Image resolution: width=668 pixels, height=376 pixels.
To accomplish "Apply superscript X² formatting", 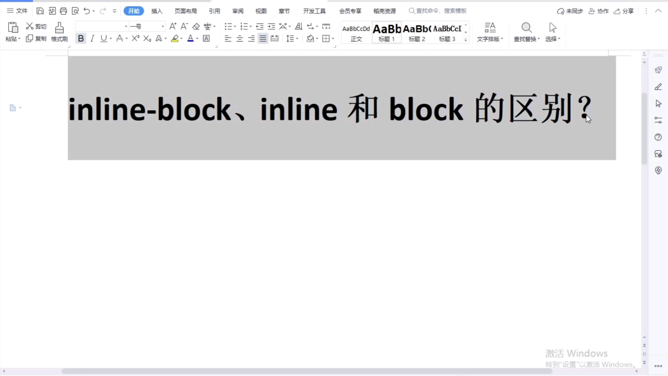I will click(x=136, y=38).
